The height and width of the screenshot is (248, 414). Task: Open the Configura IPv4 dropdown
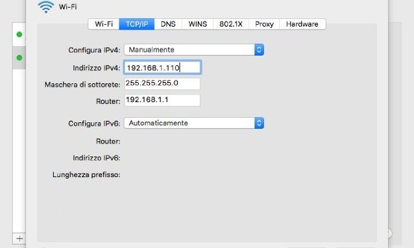point(194,50)
